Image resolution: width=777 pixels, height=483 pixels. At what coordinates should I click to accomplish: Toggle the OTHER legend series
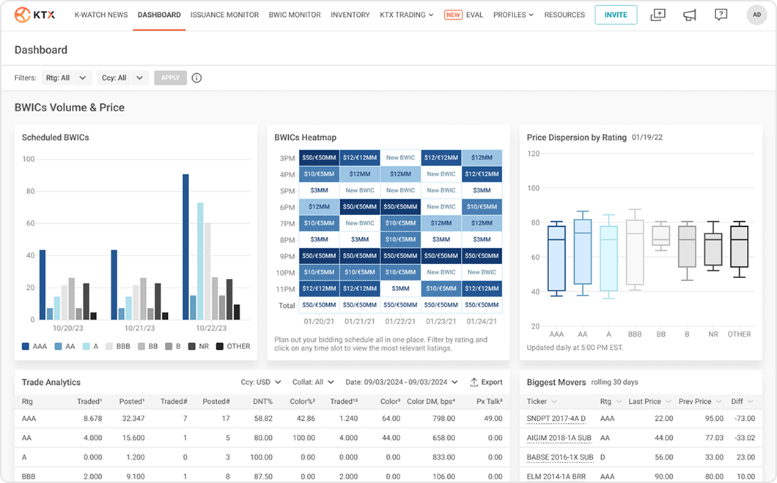(233, 346)
